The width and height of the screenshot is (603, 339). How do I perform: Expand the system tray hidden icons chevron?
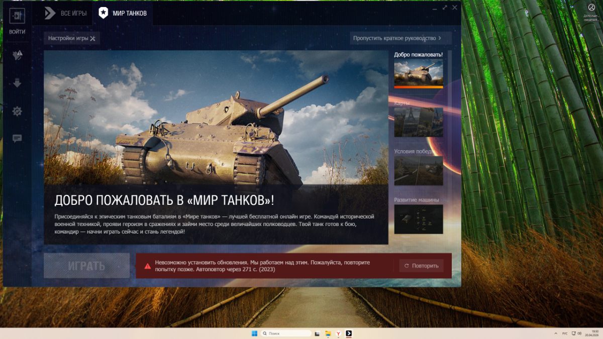pyautogui.click(x=555, y=333)
